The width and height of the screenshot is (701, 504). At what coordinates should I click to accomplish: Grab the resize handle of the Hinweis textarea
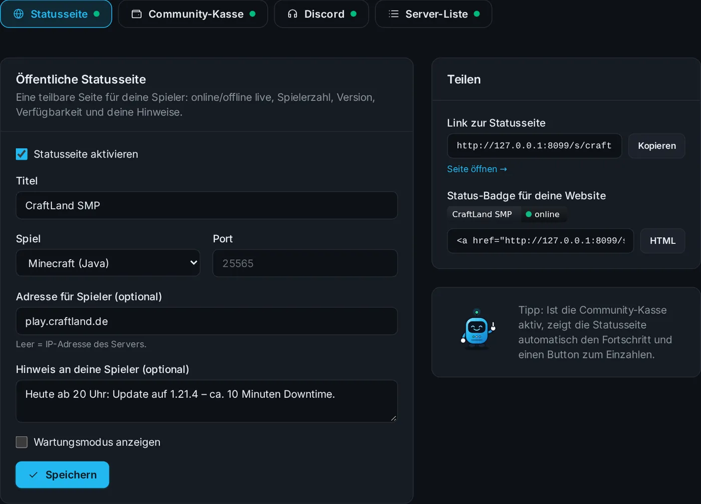(394, 418)
